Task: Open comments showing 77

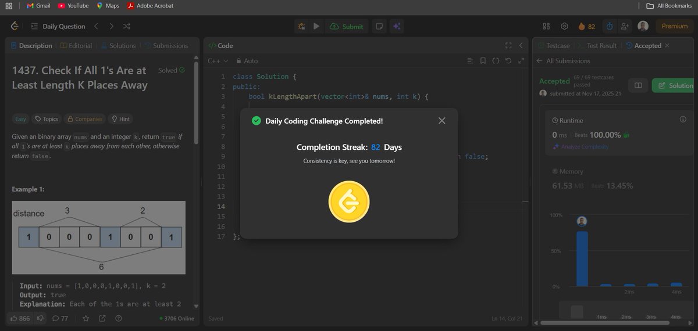Action: coord(60,318)
